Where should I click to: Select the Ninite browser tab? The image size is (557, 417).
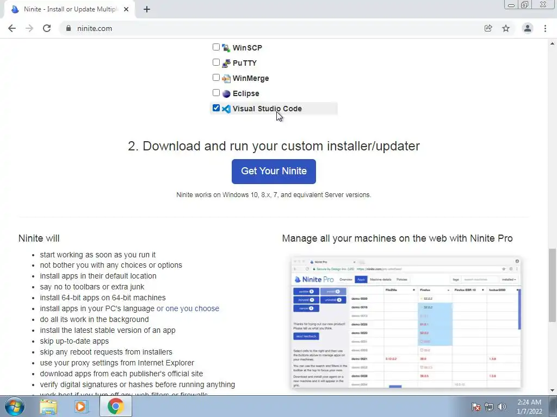[69, 9]
